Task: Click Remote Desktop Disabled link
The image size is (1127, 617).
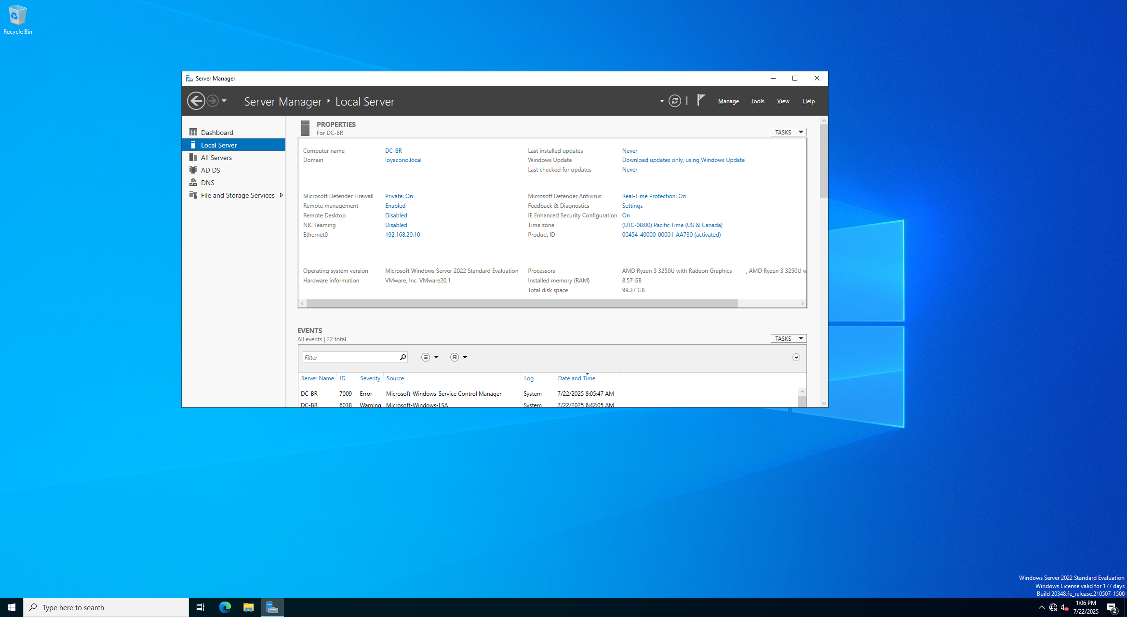Action: [396, 215]
